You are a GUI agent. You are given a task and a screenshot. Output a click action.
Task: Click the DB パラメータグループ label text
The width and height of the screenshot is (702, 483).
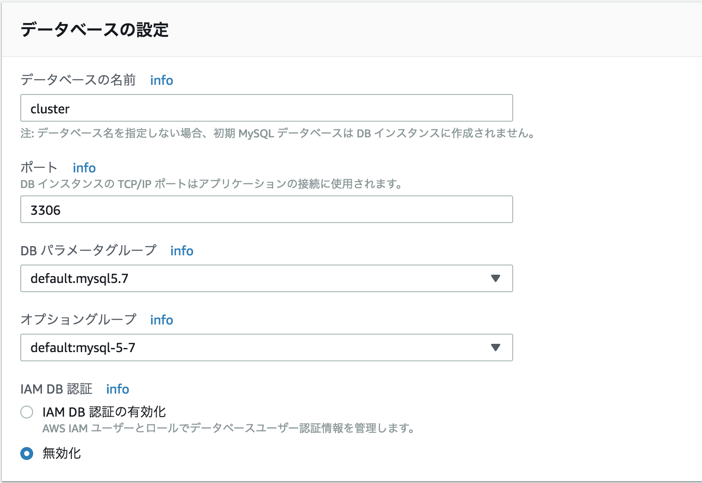point(88,251)
